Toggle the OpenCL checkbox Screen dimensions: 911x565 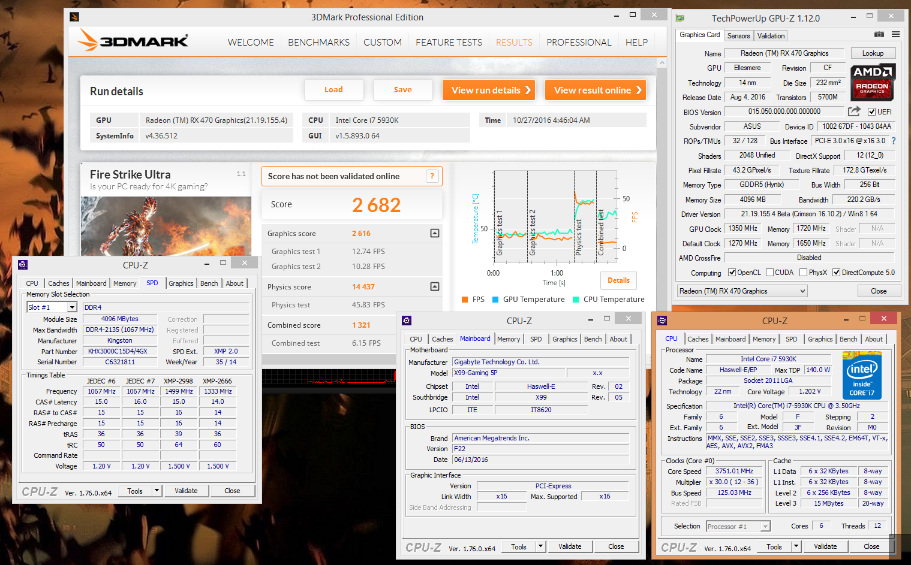point(732,273)
